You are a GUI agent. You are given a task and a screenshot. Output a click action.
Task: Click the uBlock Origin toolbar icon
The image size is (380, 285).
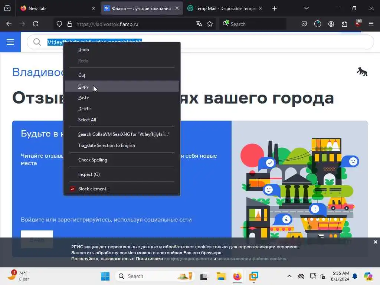pos(358,23)
